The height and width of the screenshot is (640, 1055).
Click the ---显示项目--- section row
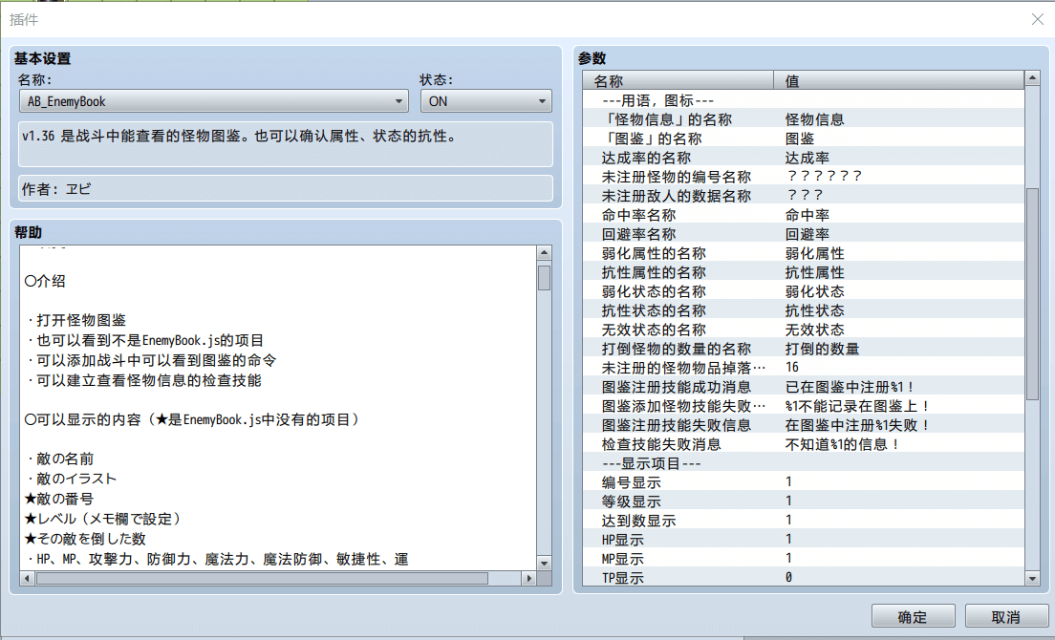(804, 463)
